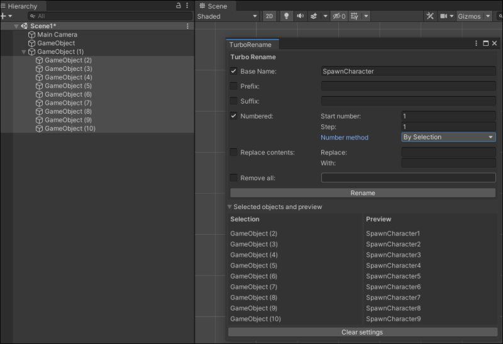Open scene effects dropdown arrow
The height and width of the screenshot is (344, 503).
(325, 16)
